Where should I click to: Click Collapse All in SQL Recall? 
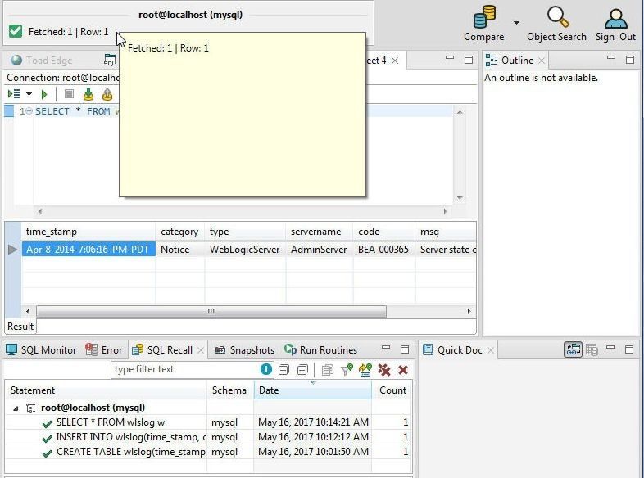pyautogui.click(x=302, y=370)
